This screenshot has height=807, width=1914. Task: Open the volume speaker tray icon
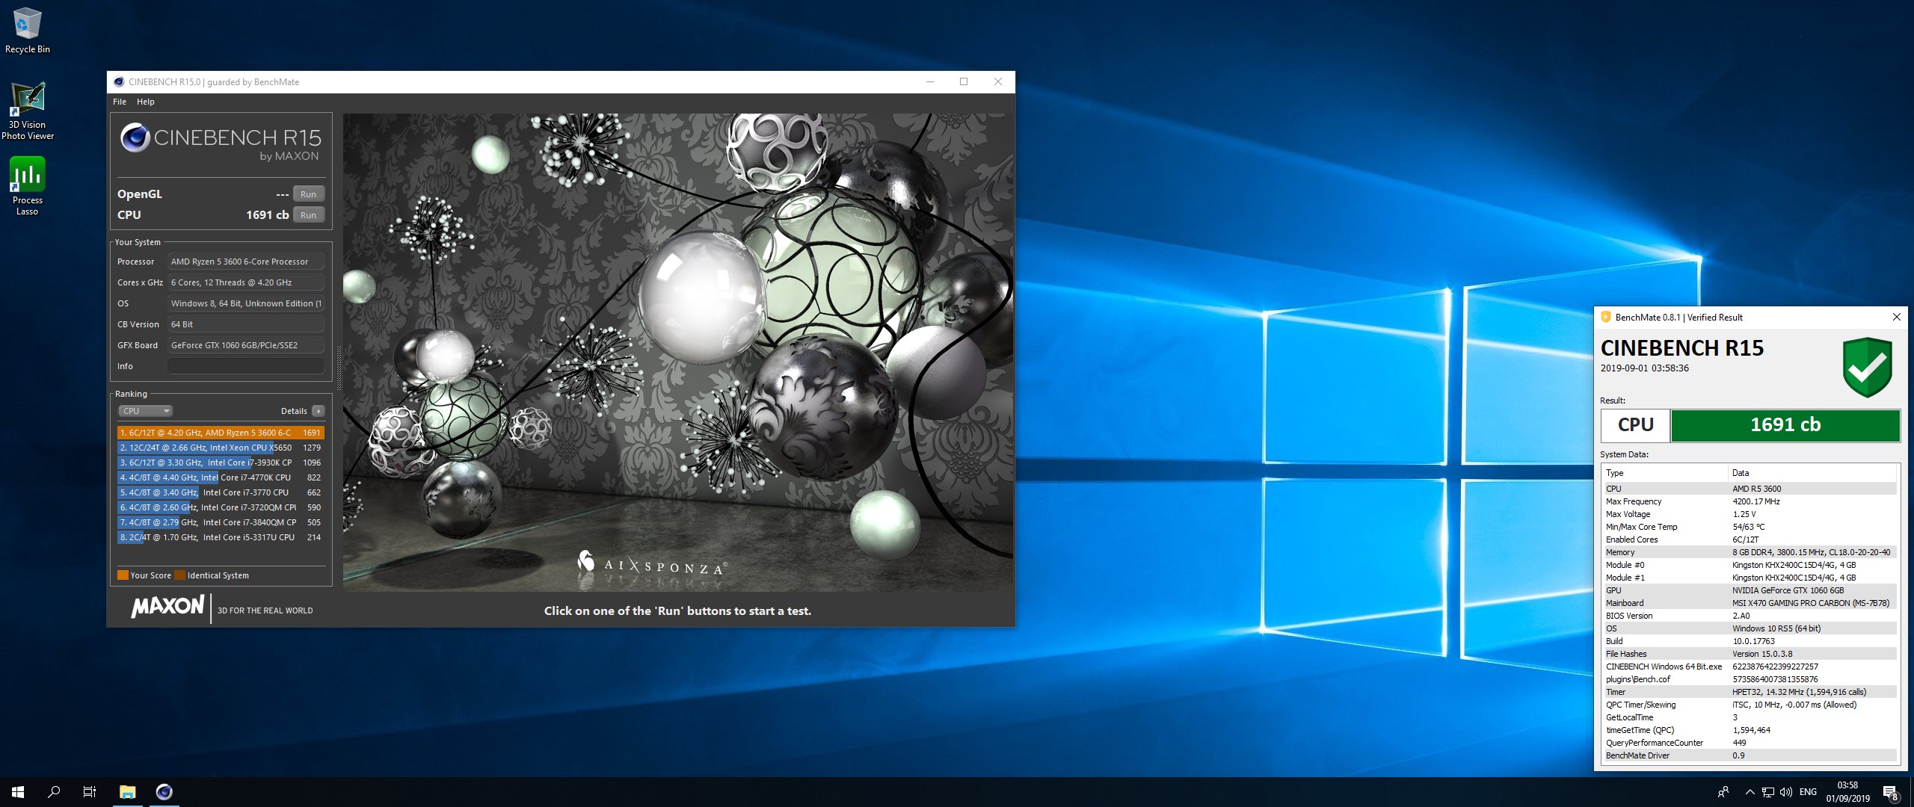(1786, 792)
